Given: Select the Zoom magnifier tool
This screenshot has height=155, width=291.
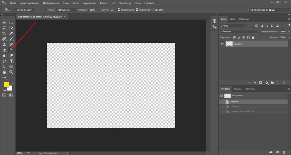Looking at the screenshot, I should tap(11, 72).
